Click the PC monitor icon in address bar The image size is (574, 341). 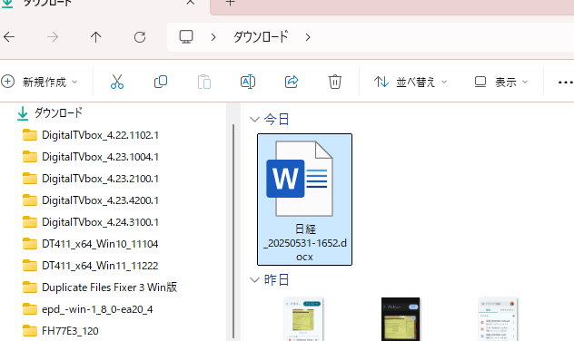186,37
